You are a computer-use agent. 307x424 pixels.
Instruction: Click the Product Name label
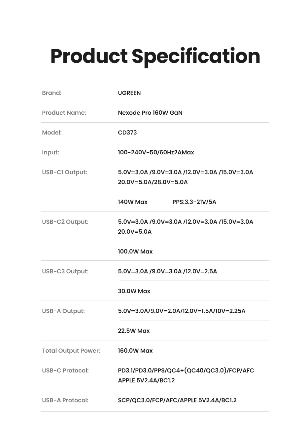pyautogui.click(x=64, y=113)
